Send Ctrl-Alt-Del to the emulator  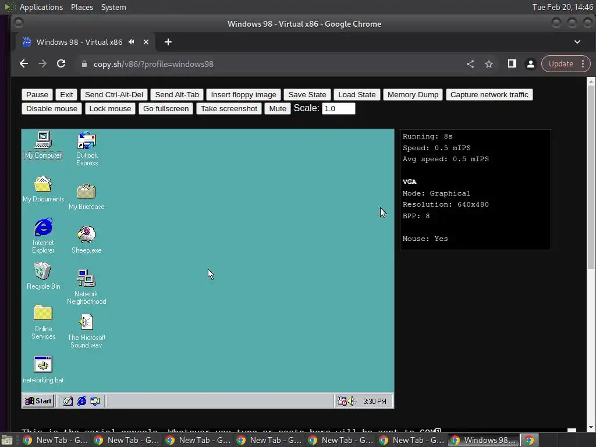click(114, 95)
